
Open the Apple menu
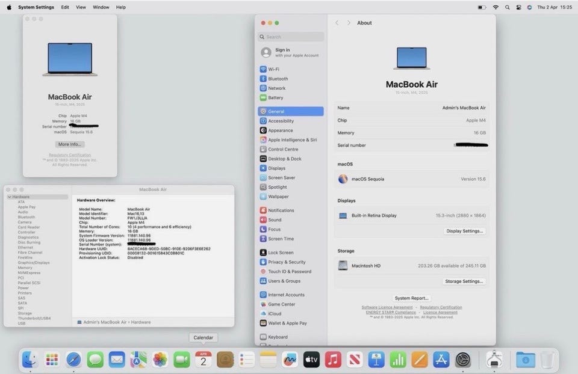pos(9,7)
